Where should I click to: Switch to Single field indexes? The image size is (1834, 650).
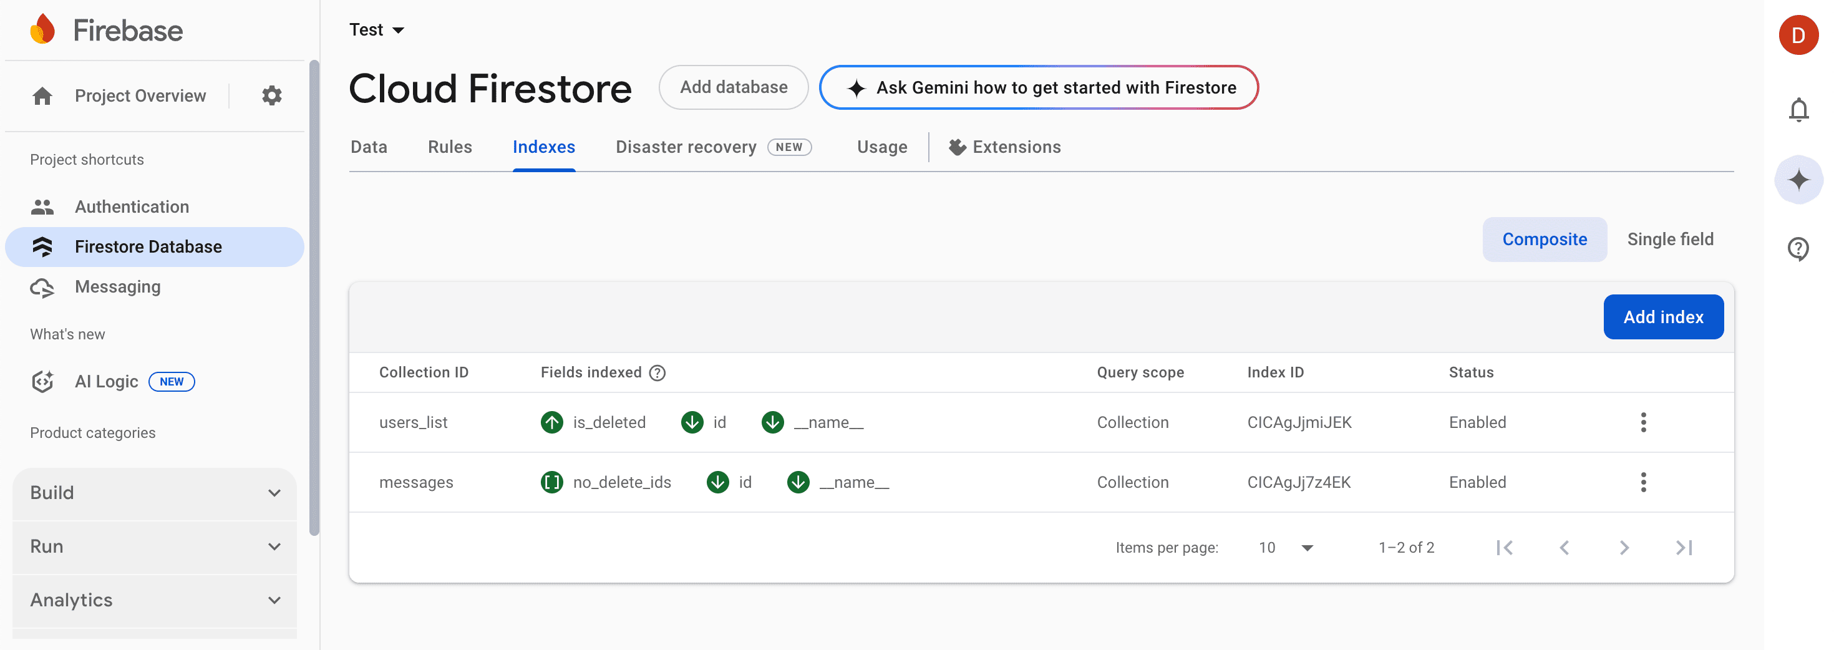(x=1671, y=239)
